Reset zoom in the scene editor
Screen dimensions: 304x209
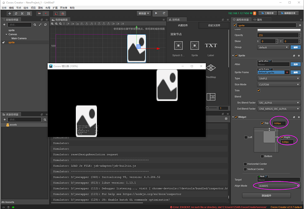pyautogui.click(x=60, y=24)
